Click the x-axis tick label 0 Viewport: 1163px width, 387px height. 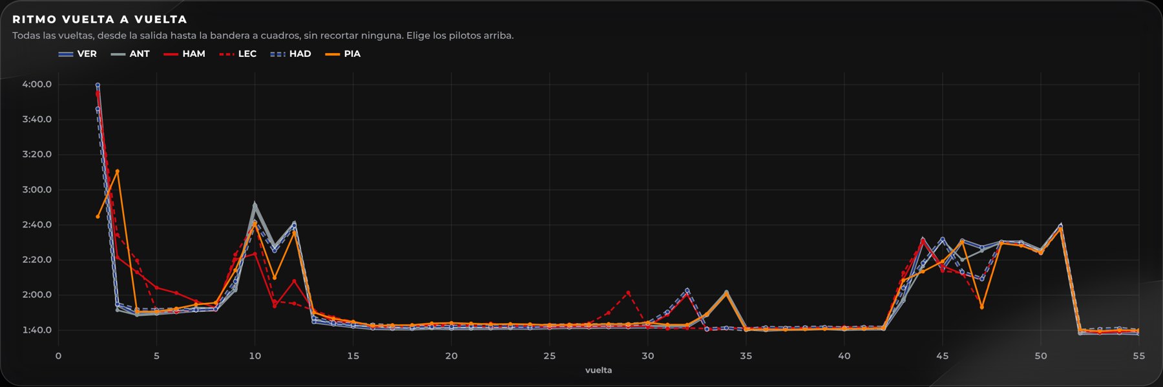click(x=58, y=356)
